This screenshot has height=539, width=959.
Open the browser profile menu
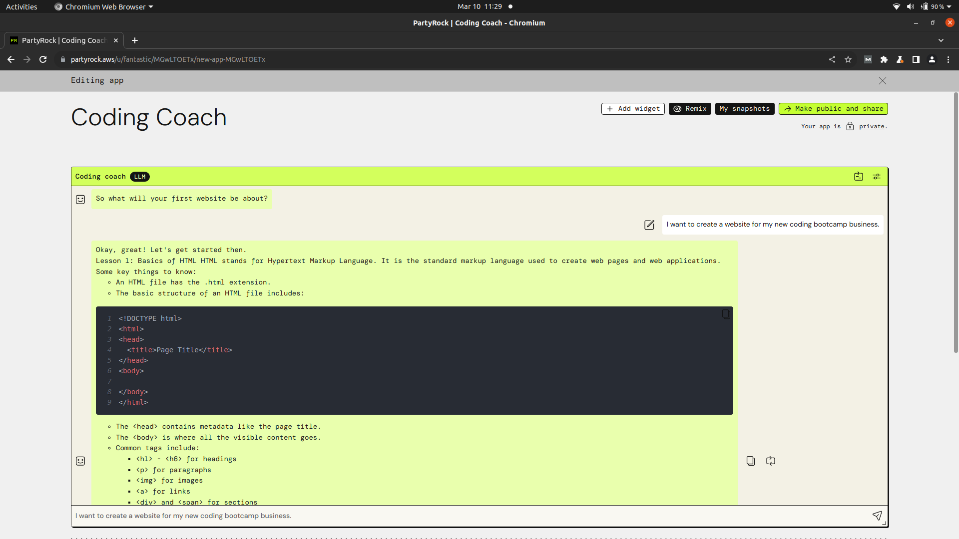point(932,59)
